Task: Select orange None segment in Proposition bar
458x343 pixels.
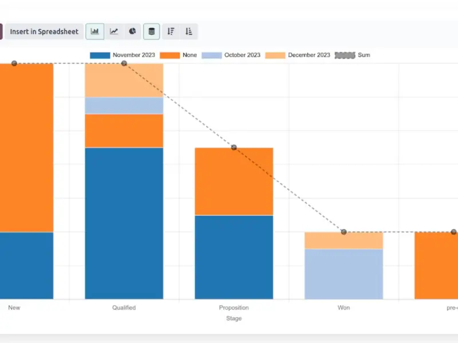Action: [x=234, y=181]
